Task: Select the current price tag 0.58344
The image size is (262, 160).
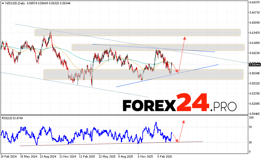Action: coord(254,64)
